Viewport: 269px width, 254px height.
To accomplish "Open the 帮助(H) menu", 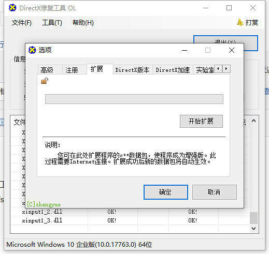I will click(x=83, y=23).
